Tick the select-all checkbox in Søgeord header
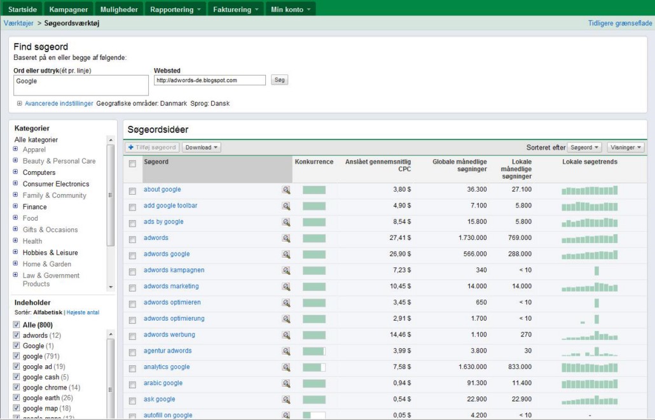This screenshot has width=655, height=420. [132, 164]
